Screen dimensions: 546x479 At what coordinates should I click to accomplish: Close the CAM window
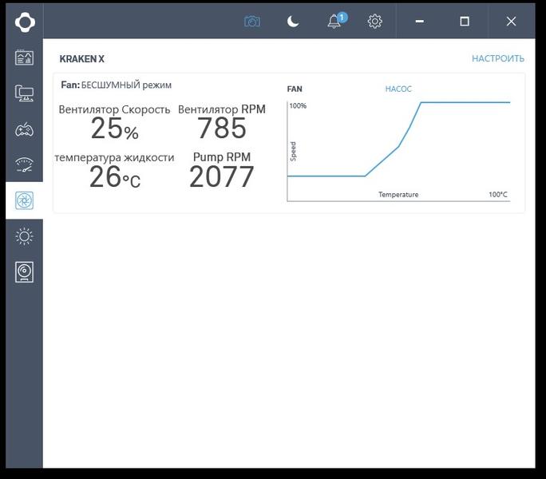pos(511,22)
